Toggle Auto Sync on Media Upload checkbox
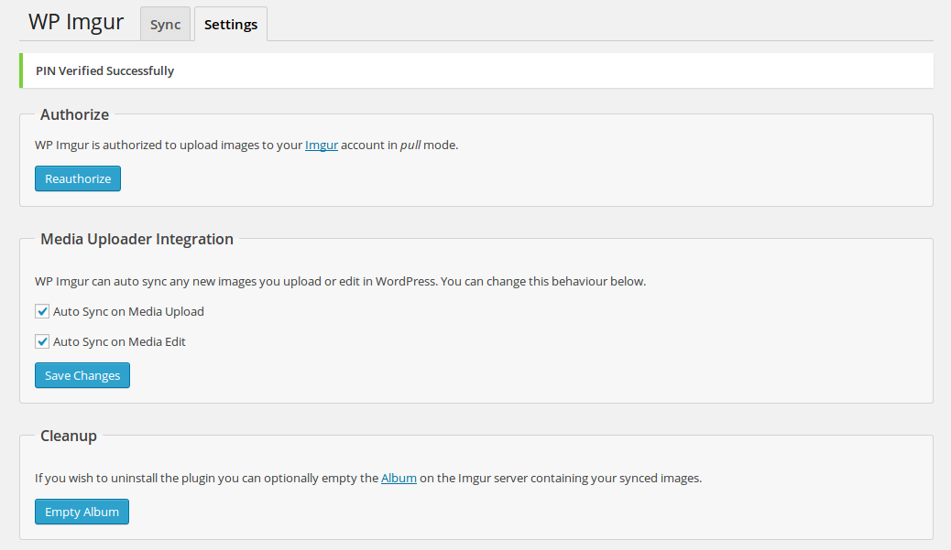The width and height of the screenshot is (951, 550). point(42,311)
